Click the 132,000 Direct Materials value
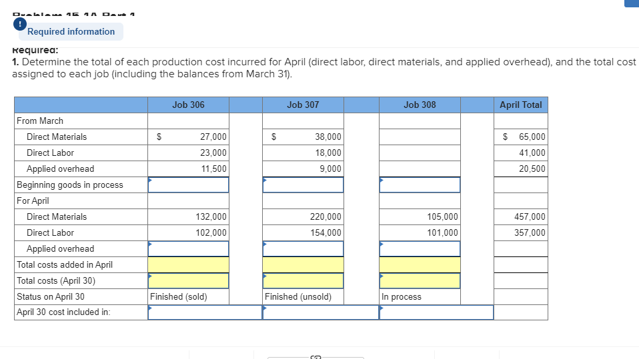Screen dimensions: 639x359 [x=211, y=216]
